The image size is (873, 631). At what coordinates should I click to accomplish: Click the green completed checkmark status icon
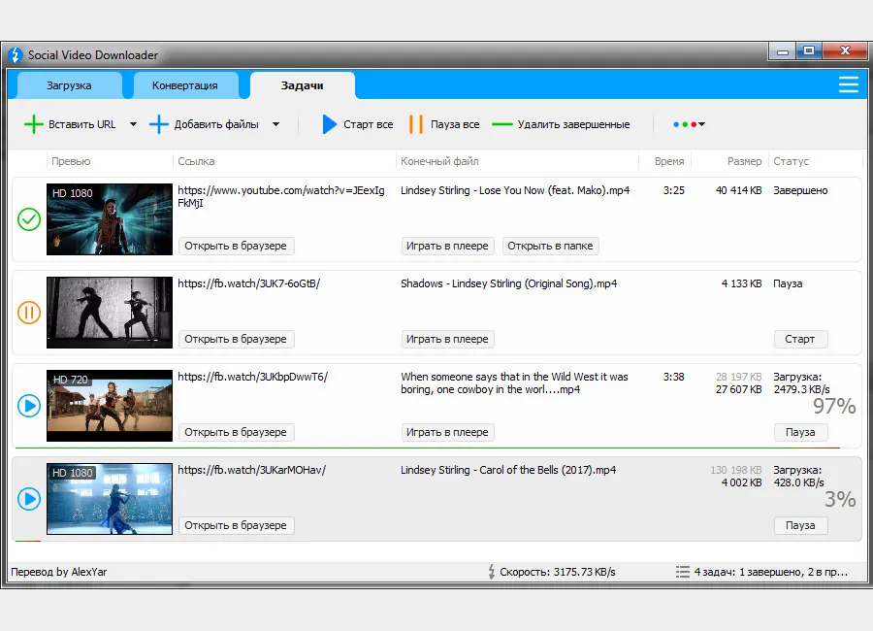click(29, 219)
